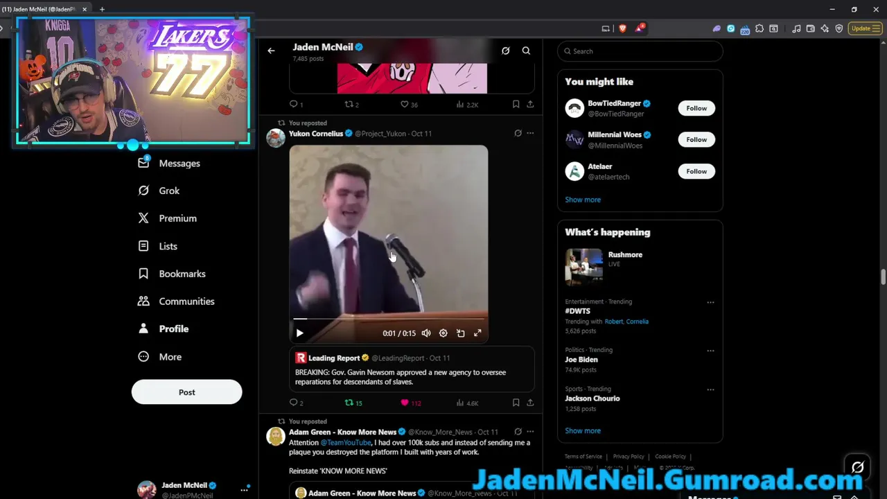Like the top post with 36 likes

click(x=409, y=104)
